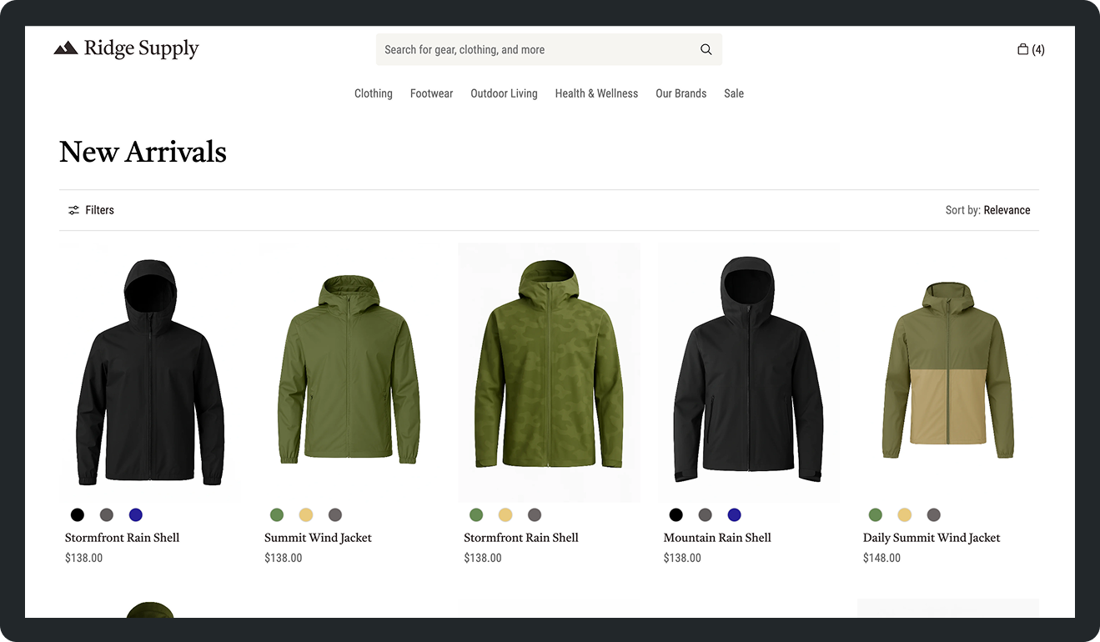Open the Our Brands menu
The width and height of the screenshot is (1100, 642).
point(681,93)
